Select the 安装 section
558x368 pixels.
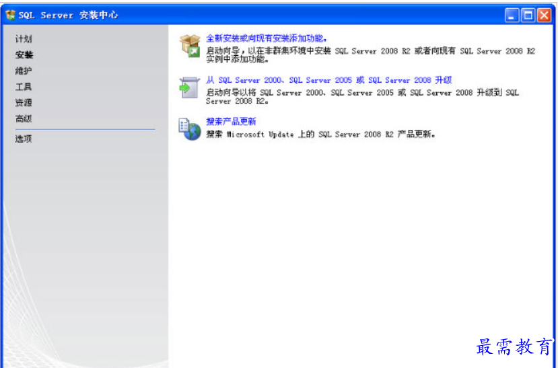pyautogui.click(x=24, y=54)
